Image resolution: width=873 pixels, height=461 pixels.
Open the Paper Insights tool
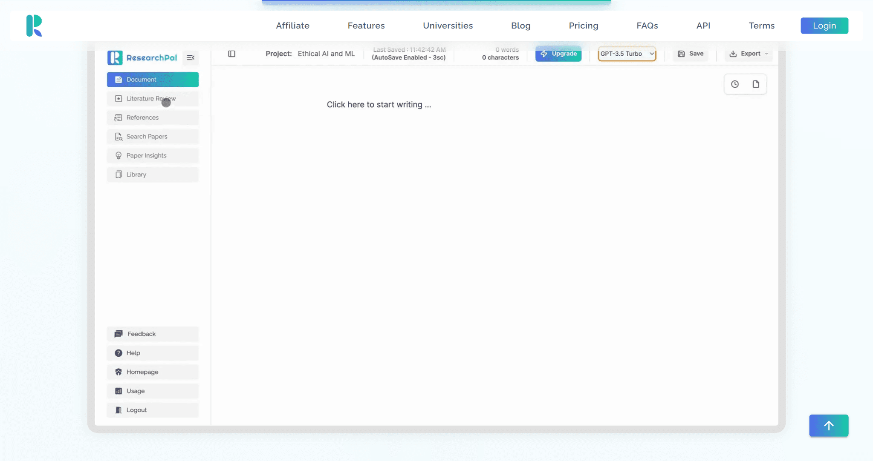147,155
